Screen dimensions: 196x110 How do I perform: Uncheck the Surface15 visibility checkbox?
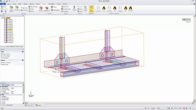tap(5, 42)
